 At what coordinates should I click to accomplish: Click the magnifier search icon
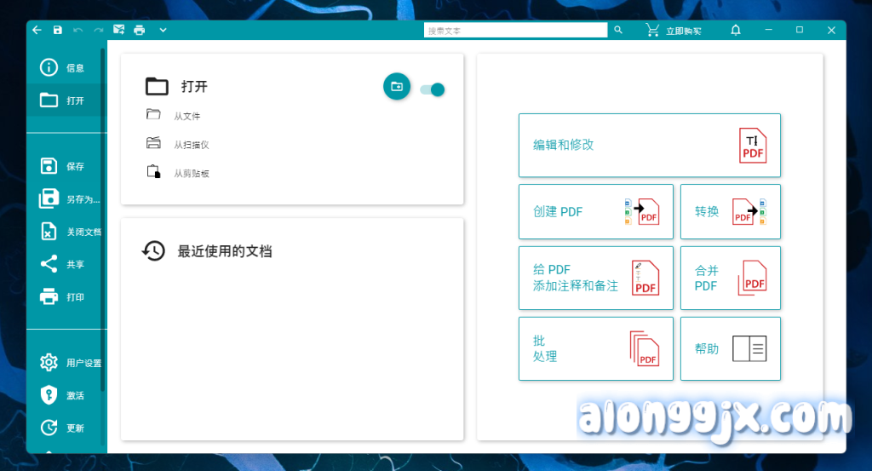(x=618, y=30)
